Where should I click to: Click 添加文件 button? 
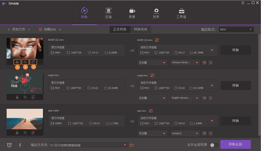16,30
